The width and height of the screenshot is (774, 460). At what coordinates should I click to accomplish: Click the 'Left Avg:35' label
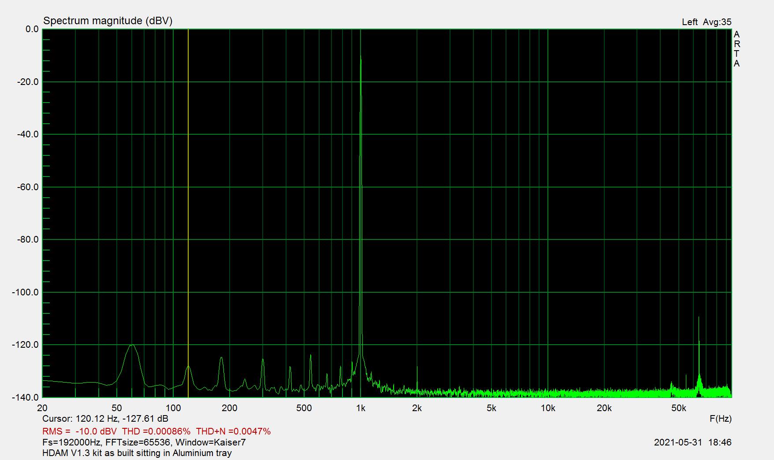[x=707, y=22]
